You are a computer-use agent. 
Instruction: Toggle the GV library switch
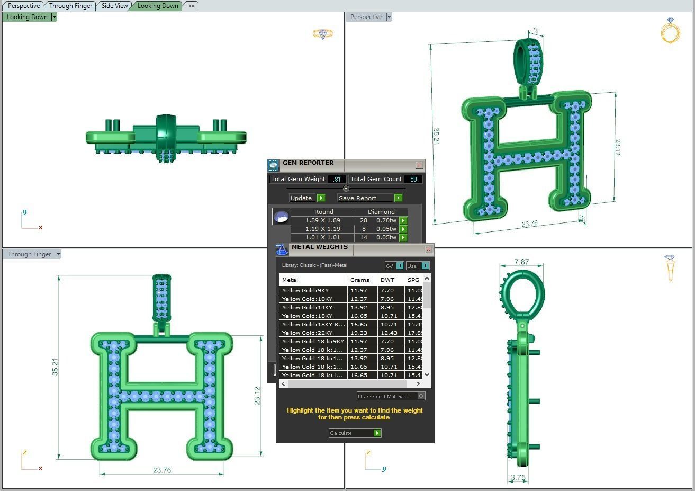[394, 266]
